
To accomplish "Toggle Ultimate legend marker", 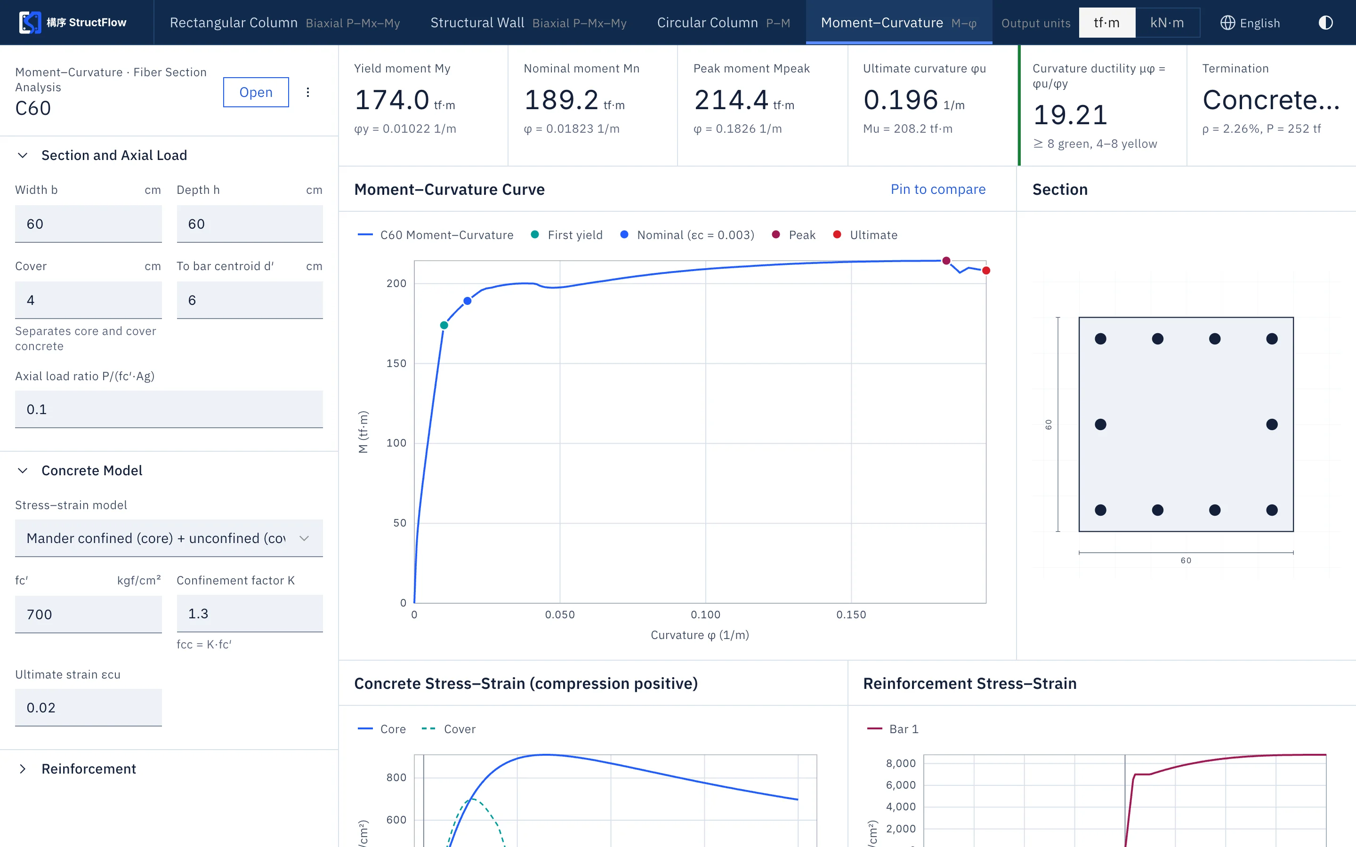I will pos(865,235).
